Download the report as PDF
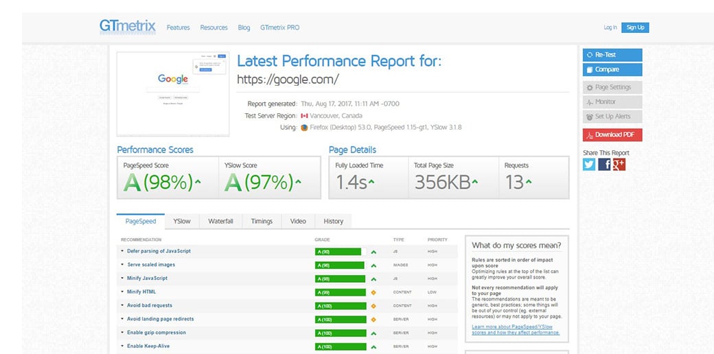Image resolution: width=714 pixels, height=354 pixels. coord(612,134)
